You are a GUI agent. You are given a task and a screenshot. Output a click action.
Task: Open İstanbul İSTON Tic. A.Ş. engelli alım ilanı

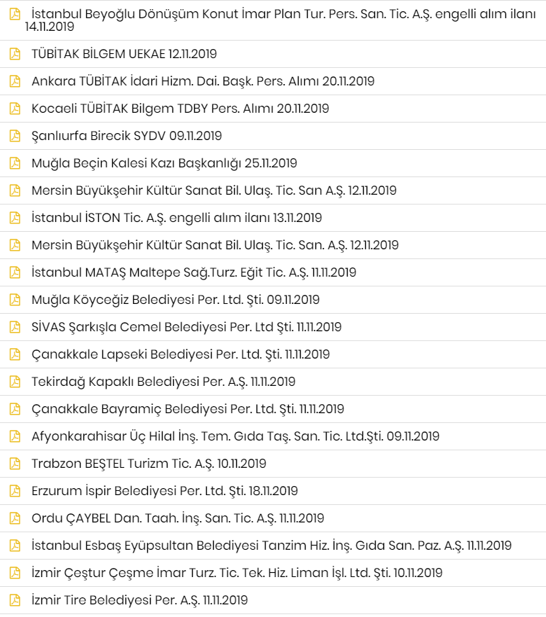177,217
